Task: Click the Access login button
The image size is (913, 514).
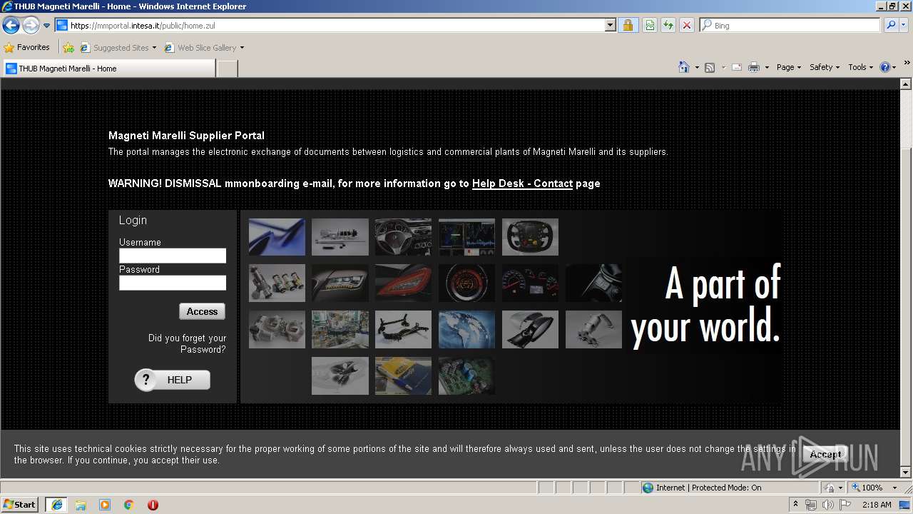Action: pos(202,311)
